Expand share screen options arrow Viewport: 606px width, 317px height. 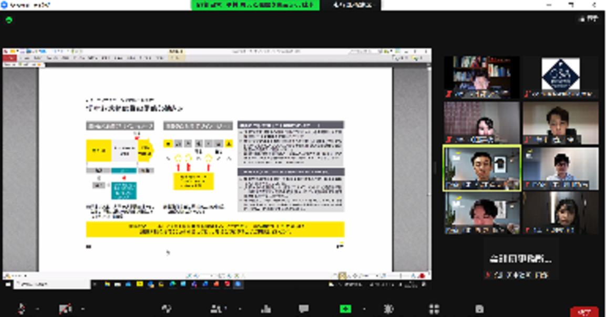364,309
